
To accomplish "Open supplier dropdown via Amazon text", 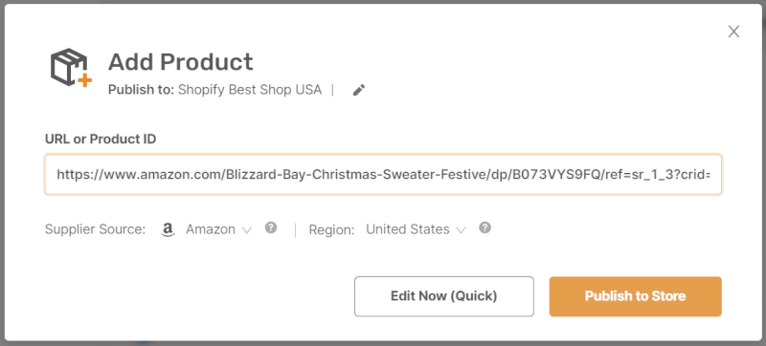I will click(210, 229).
